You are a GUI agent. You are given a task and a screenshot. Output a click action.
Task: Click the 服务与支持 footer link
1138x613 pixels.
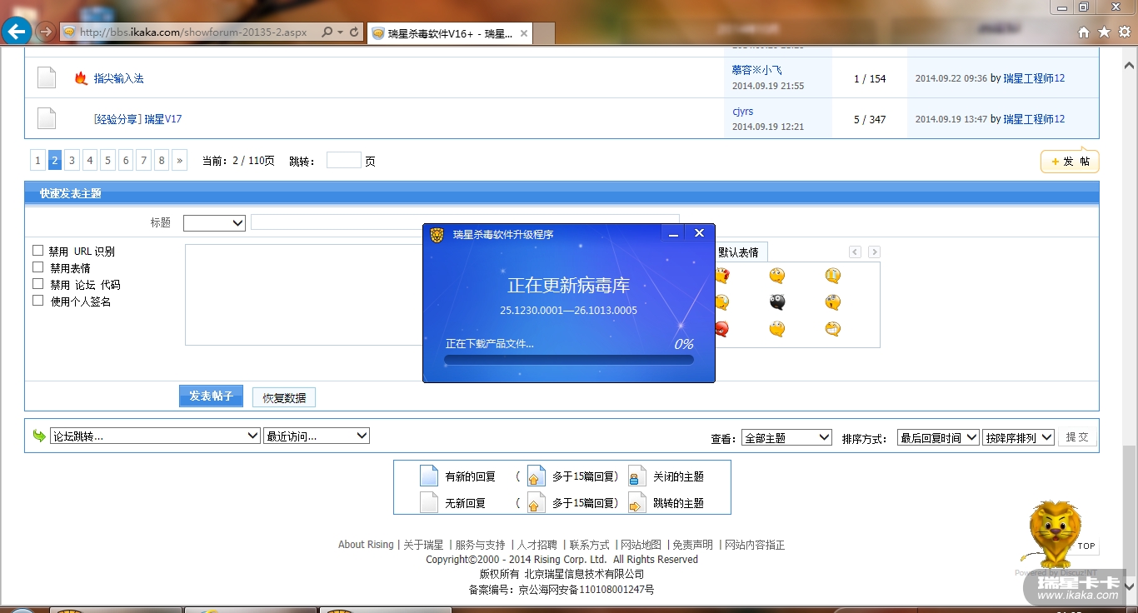click(x=480, y=545)
